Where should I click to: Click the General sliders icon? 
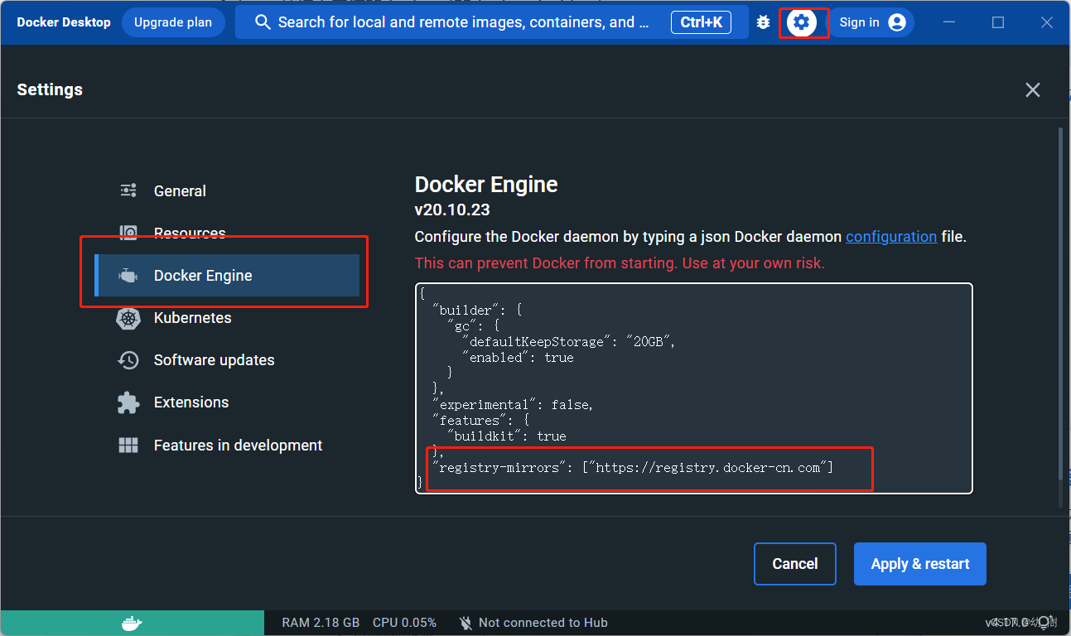128,190
